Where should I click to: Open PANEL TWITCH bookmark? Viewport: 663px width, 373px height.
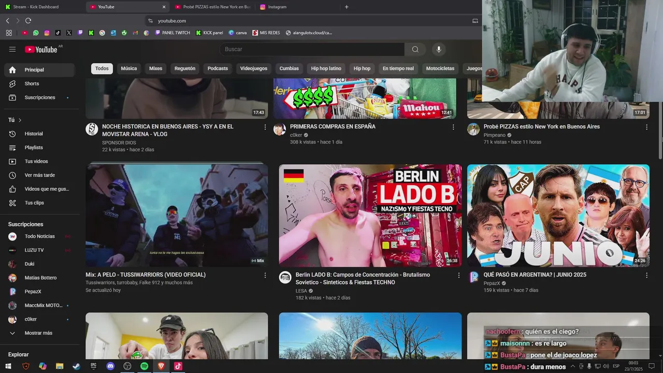click(172, 33)
